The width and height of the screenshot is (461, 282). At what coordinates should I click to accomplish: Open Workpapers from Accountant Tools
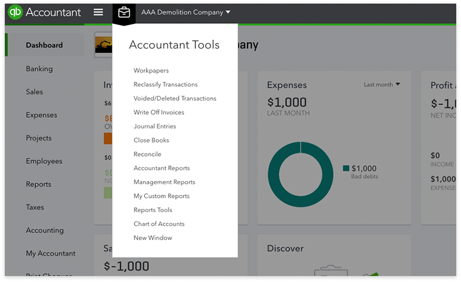click(x=151, y=70)
